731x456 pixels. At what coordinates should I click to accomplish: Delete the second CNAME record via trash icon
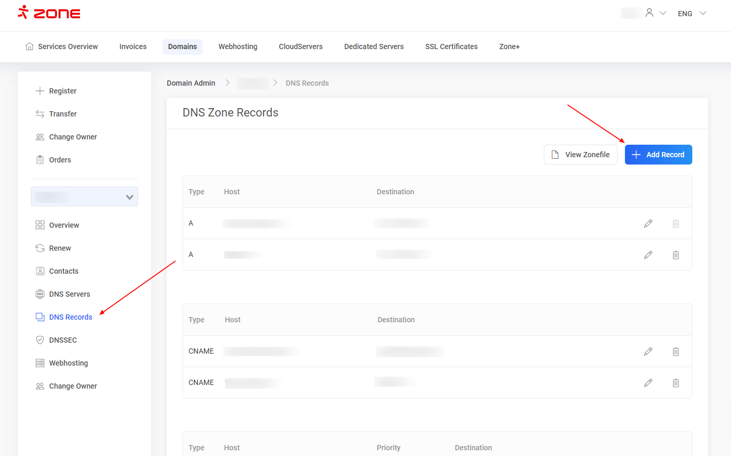pos(676,383)
